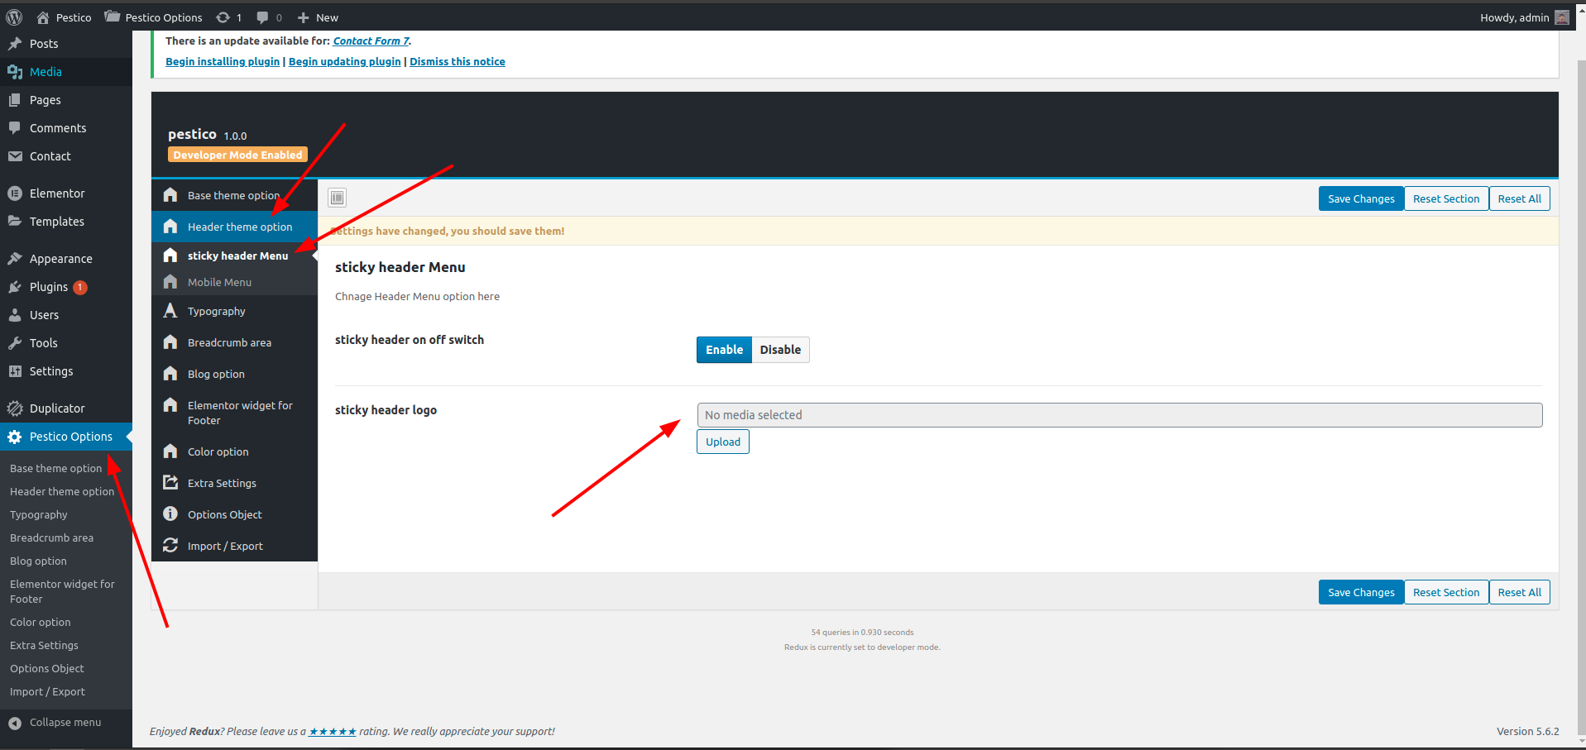The height and width of the screenshot is (750, 1586).
Task: Click the top Save Changes button
Action: click(x=1360, y=198)
